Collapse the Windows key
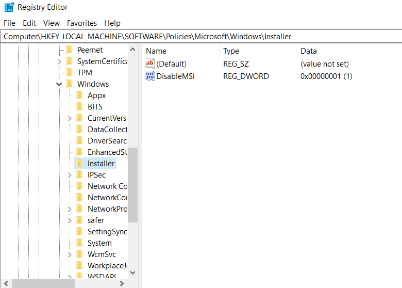The image size is (402, 288). click(x=59, y=84)
